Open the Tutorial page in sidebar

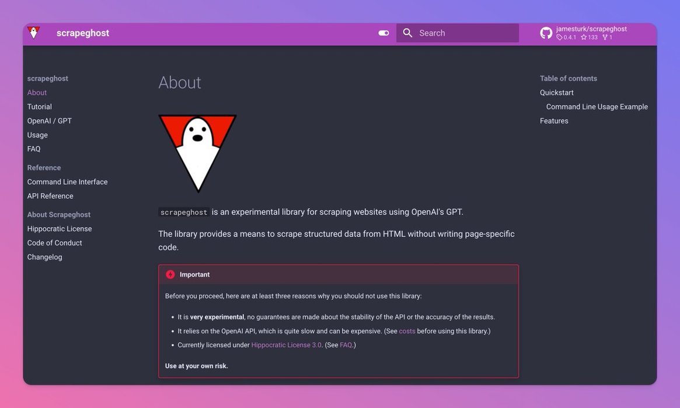(39, 107)
